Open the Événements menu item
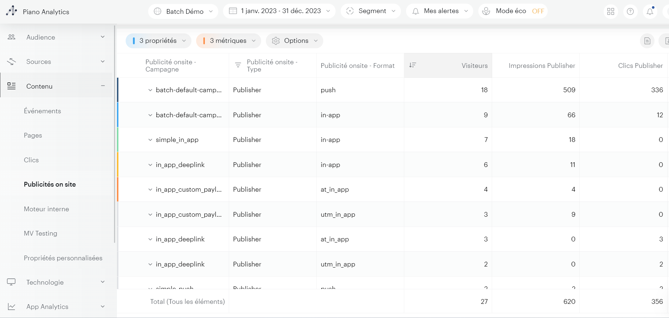Viewport: 669px width, 318px height. coord(42,111)
